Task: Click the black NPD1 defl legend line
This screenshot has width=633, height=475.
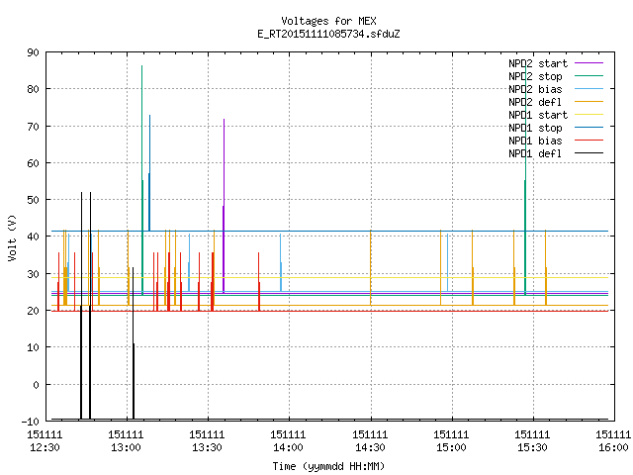Action: tap(588, 153)
